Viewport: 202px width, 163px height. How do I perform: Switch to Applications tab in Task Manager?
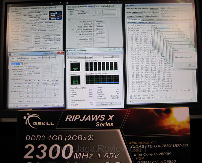tap(72, 58)
